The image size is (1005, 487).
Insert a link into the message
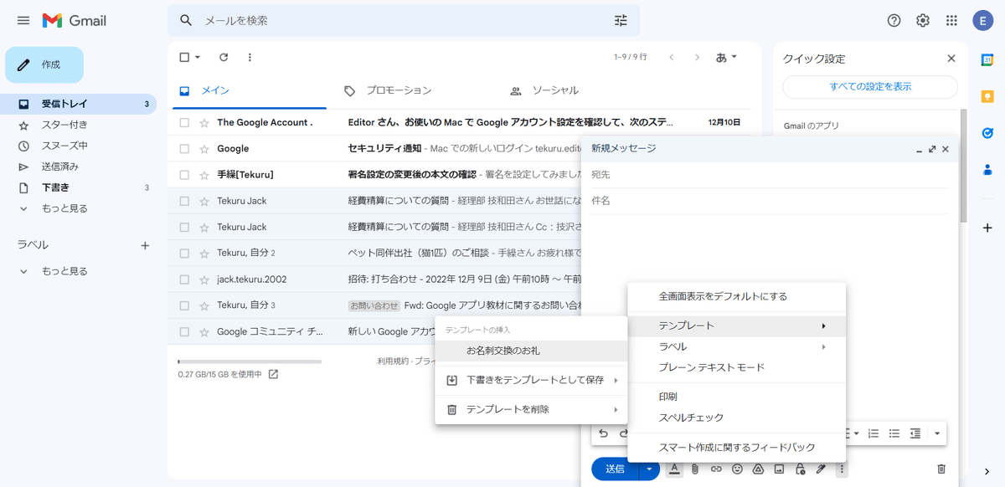coord(716,469)
